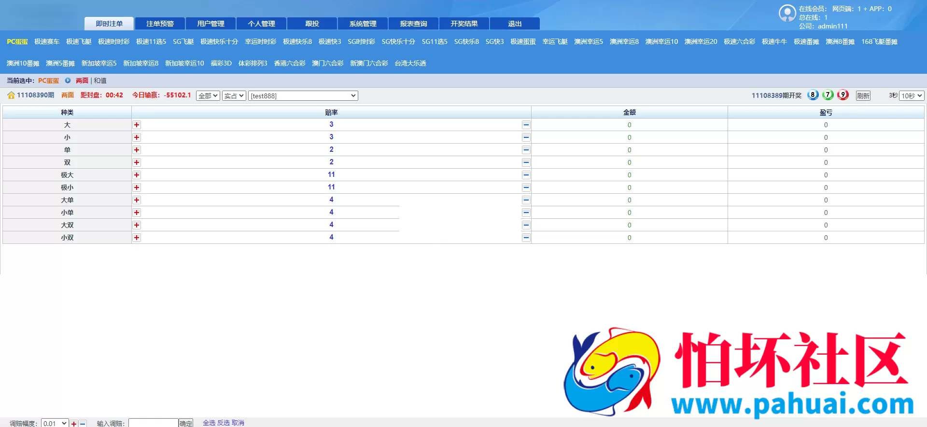Open 用户管理 tab

(x=211, y=24)
